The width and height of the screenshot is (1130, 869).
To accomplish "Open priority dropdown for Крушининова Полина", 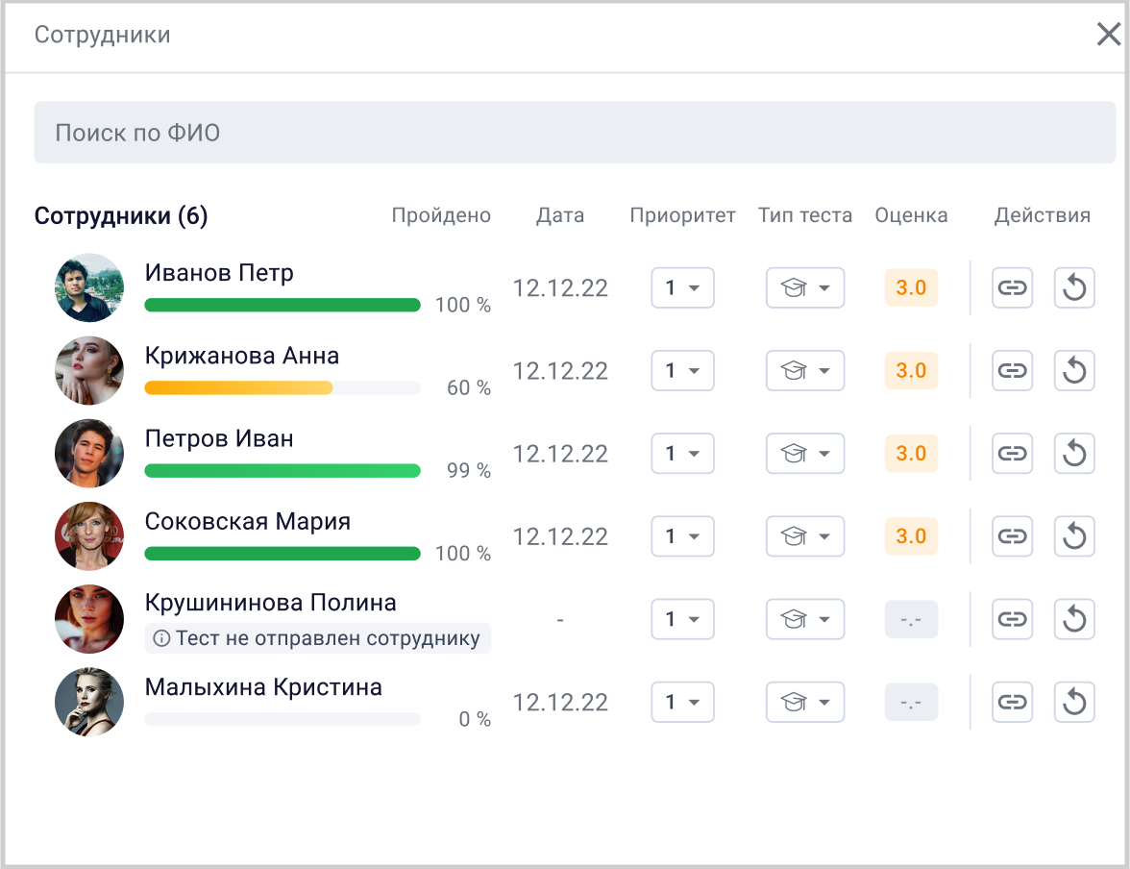I will click(682, 619).
